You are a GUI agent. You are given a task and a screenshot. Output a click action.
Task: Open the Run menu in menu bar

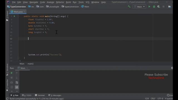(x=75, y=2)
